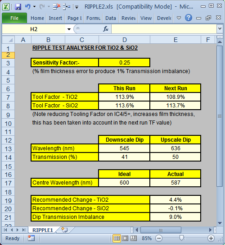This screenshot has width=225, height=245.
Task: Switch to the Insert ribbon tab
Action: [55, 18]
